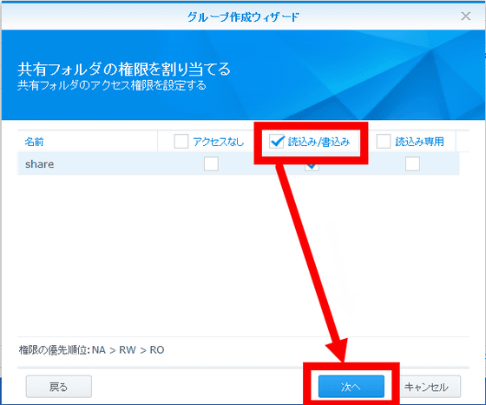Viewport: 486px width, 405px height.
Task: Enable 読込み専用 for the share folder
Action: [x=412, y=164]
